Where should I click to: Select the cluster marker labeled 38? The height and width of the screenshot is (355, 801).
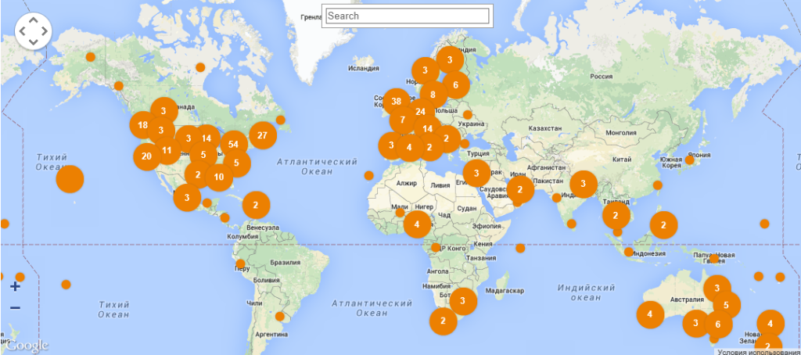(397, 101)
